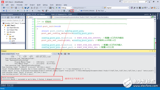Viewport: 160px width, 90px height.
Task: Switch to the Error List tab
Action: click(x=10, y=85)
